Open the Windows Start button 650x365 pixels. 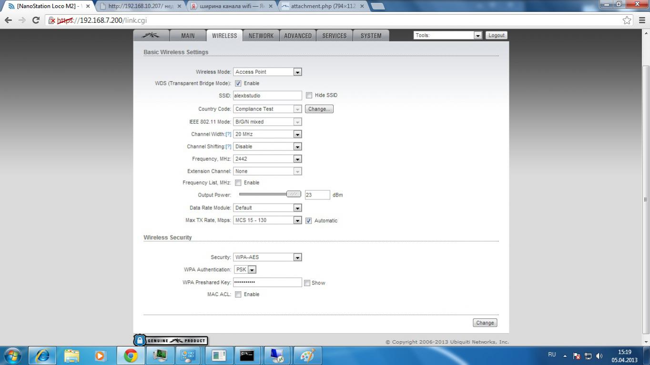point(12,355)
